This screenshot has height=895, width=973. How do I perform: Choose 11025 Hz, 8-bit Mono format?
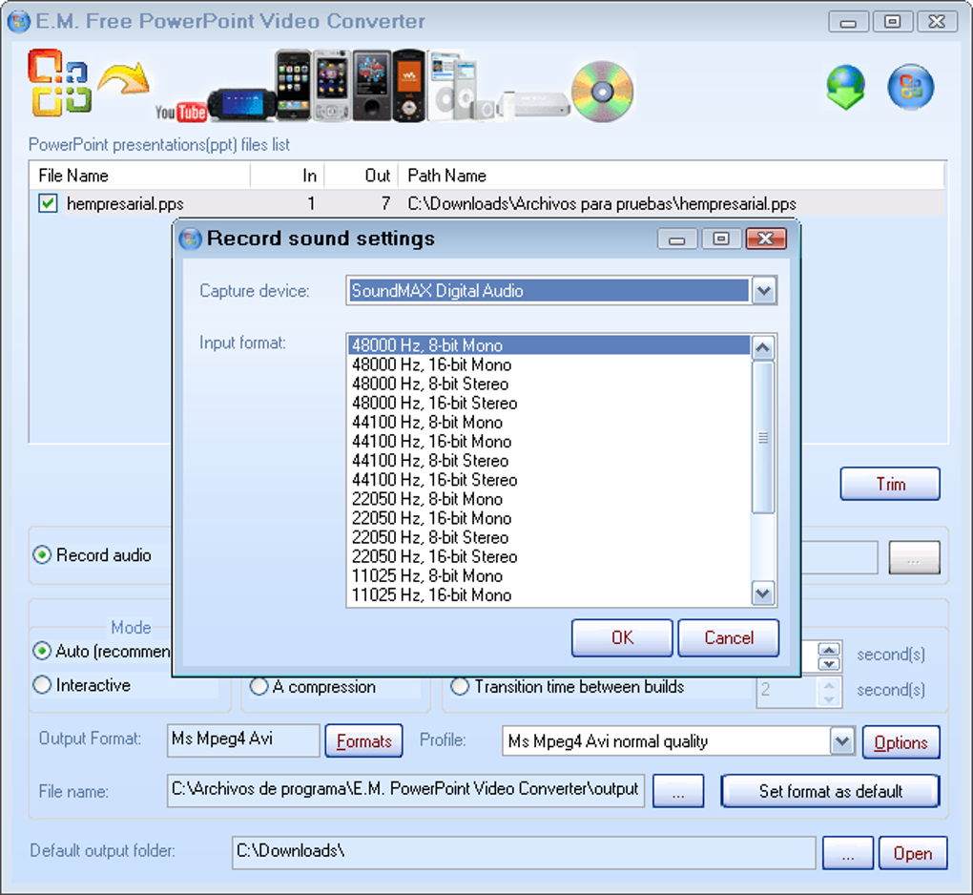tap(549, 576)
